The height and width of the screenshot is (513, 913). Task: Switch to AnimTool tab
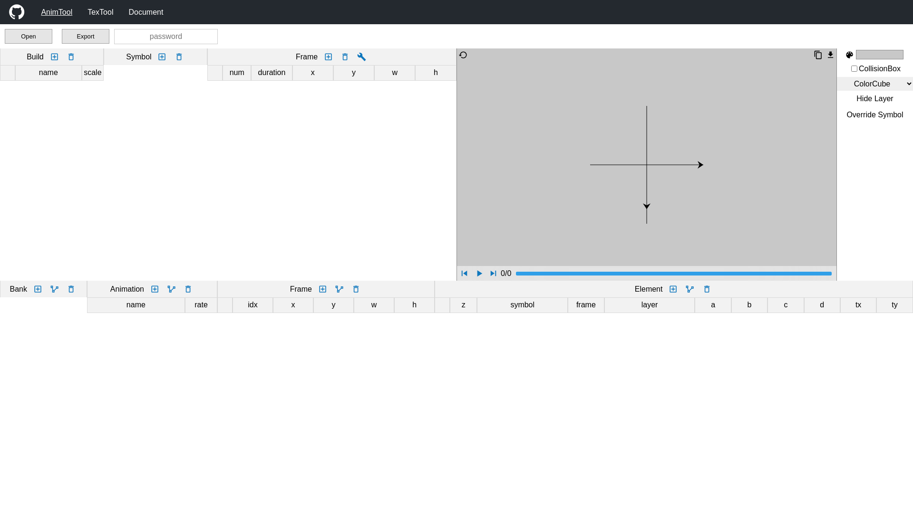57,12
